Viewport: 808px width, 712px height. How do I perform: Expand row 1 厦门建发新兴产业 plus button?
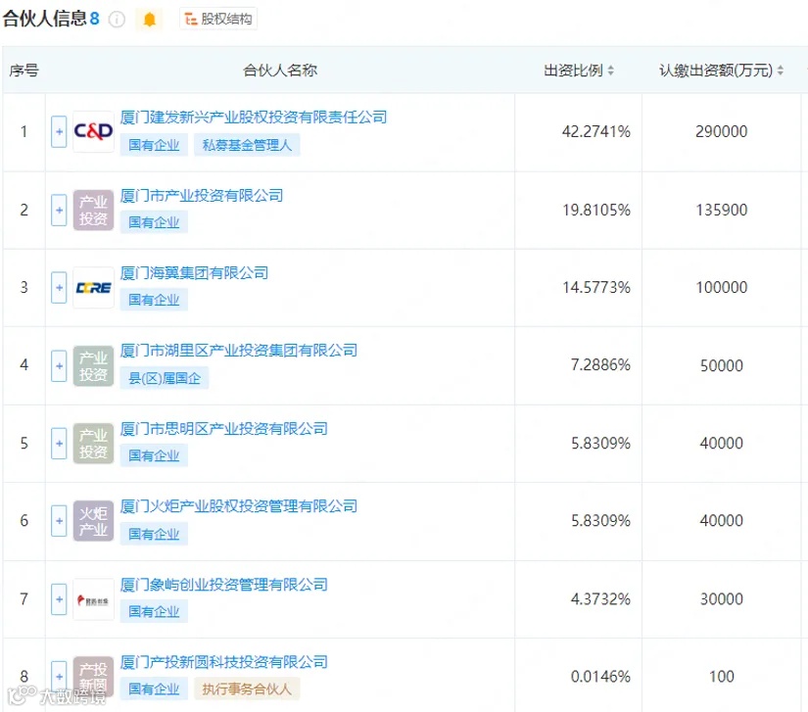(59, 132)
